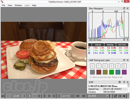Viewport: 130px width, 99px height.
Task: Open the As Shot white balance dropdown
Action: 98,96
